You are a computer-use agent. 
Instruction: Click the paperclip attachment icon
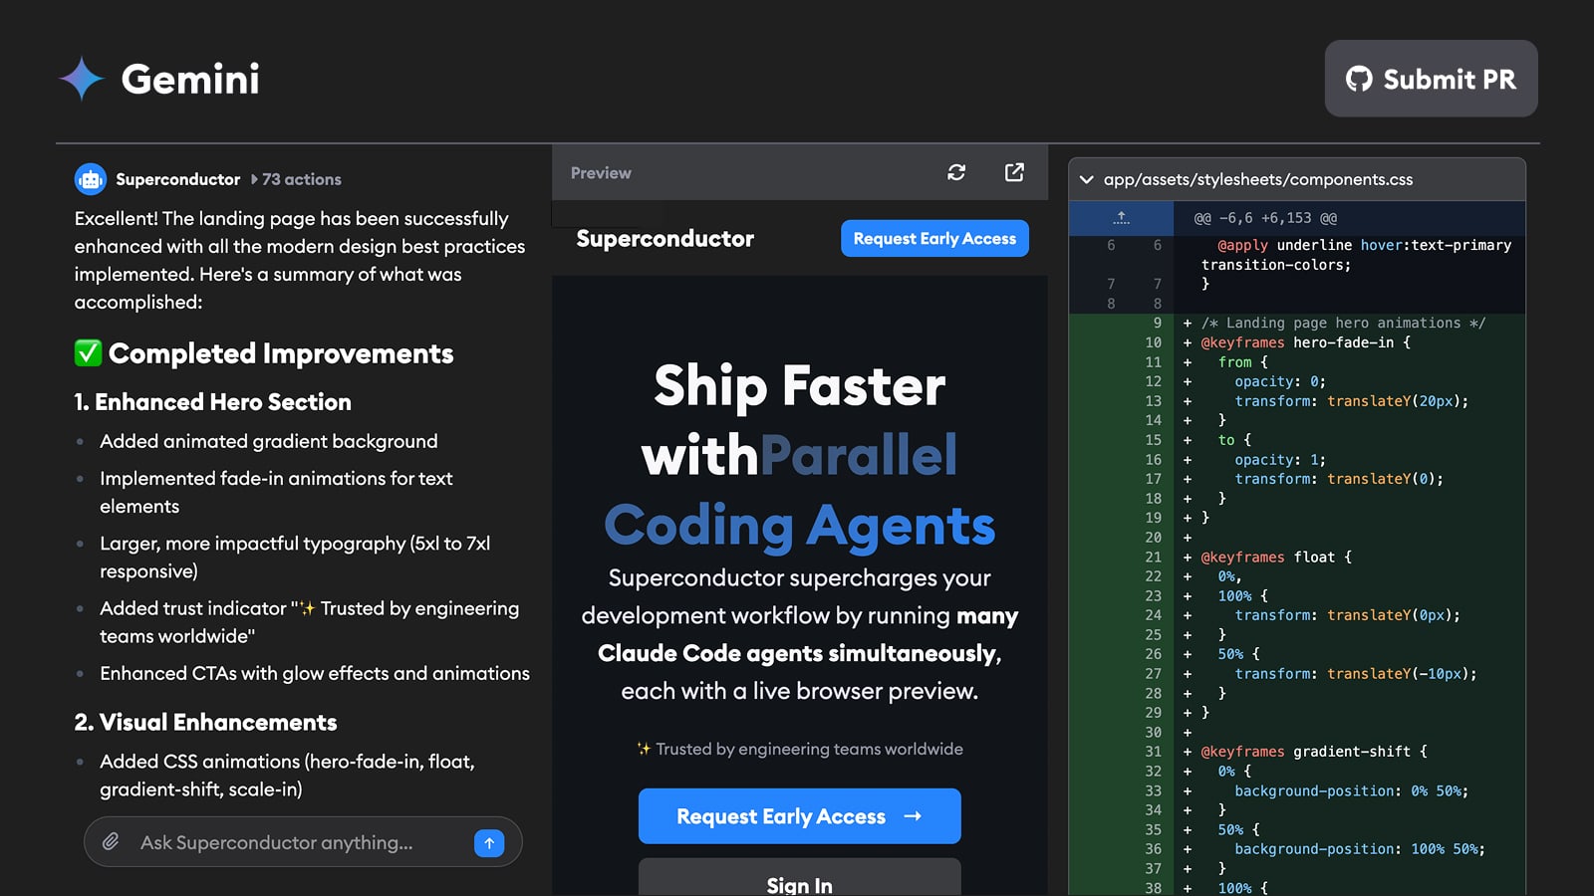111,842
